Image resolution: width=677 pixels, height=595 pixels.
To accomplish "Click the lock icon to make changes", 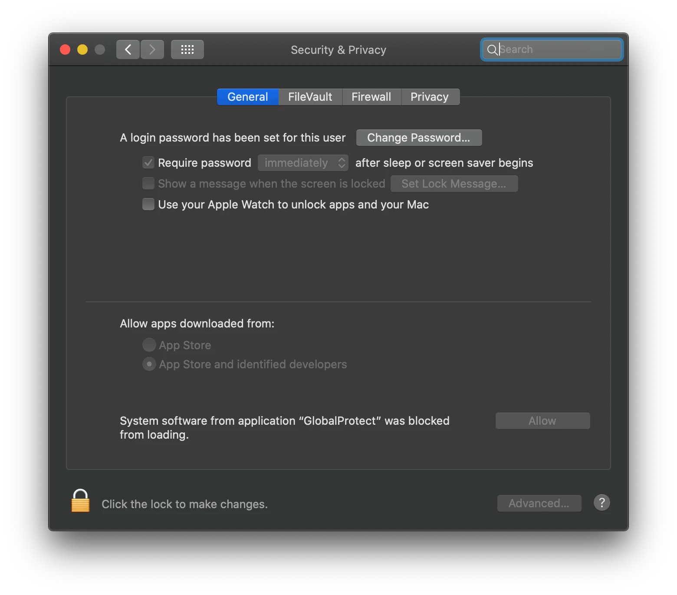I will (80, 501).
